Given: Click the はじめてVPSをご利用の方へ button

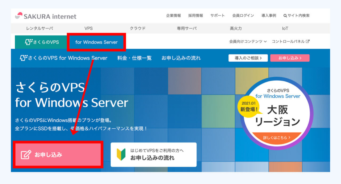Looking at the screenshot, I should pos(154,154).
